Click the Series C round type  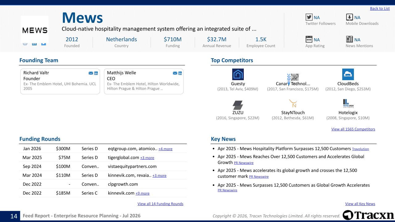point(90,193)
